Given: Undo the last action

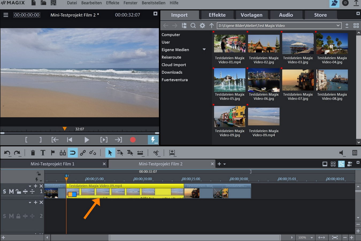Looking at the screenshot, I should (7, 153).
